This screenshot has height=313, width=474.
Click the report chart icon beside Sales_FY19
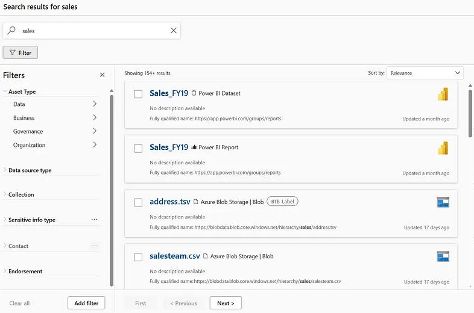tap(194, 147)
